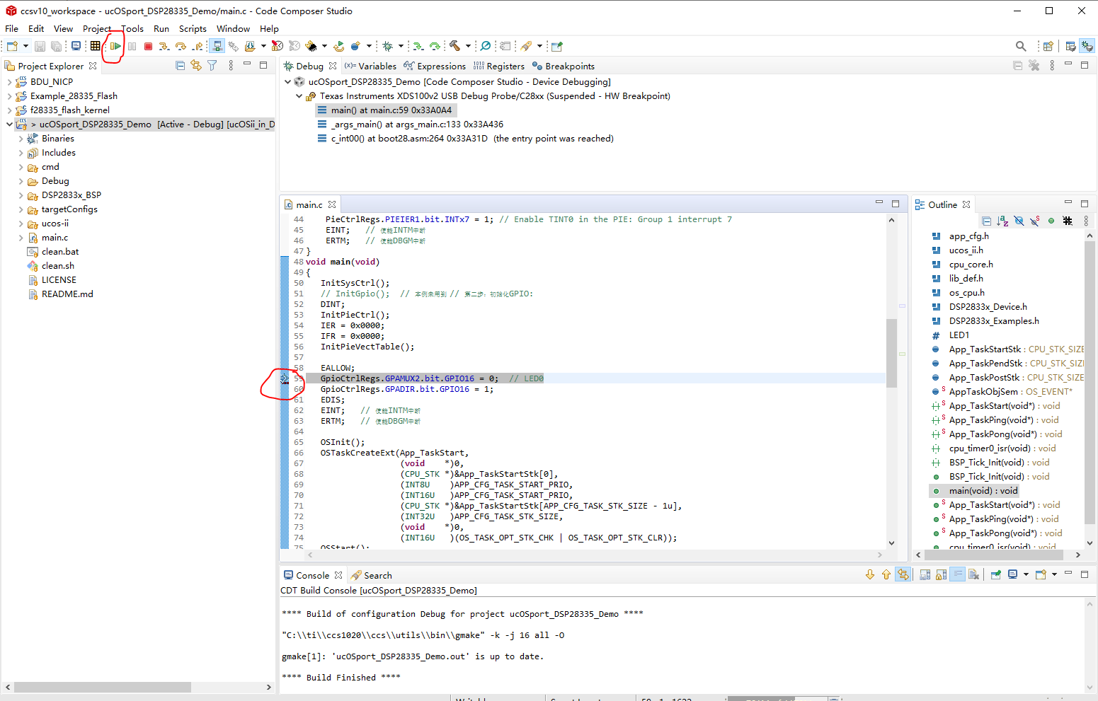Switch to the Search tab
The height and width of the screenshot is (701, 1098).
point(372,575)
